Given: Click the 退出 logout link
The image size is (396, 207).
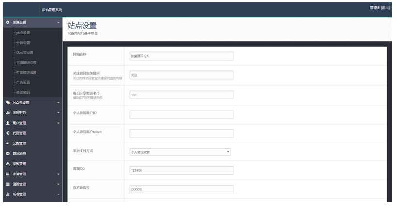Looking at the screenshot, I should pos(385,8).
